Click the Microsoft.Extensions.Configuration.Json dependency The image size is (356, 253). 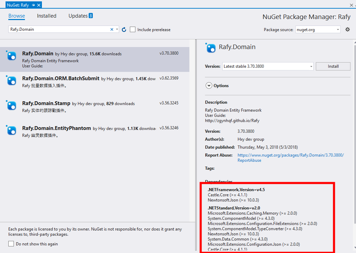tap(253, 244)
